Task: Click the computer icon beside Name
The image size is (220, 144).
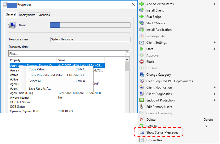Action: 12,25
